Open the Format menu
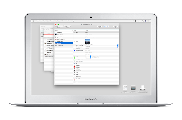 coord(52,21)
